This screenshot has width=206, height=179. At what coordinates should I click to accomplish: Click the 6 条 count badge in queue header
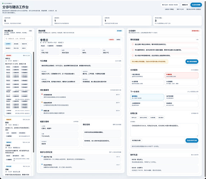tap(31, 31)
